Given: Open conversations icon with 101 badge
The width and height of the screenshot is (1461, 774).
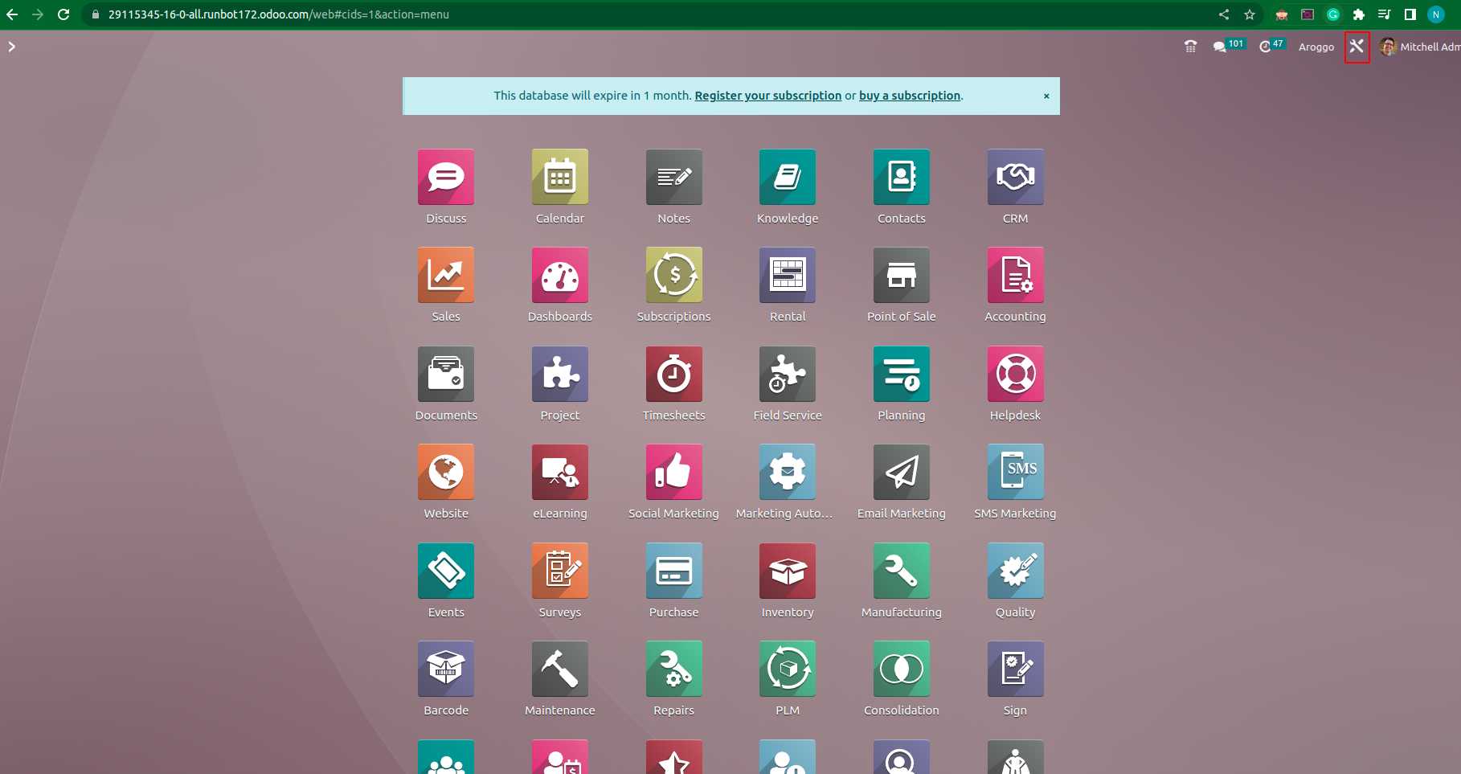Looking at the screenshot, I should 1229,46.
